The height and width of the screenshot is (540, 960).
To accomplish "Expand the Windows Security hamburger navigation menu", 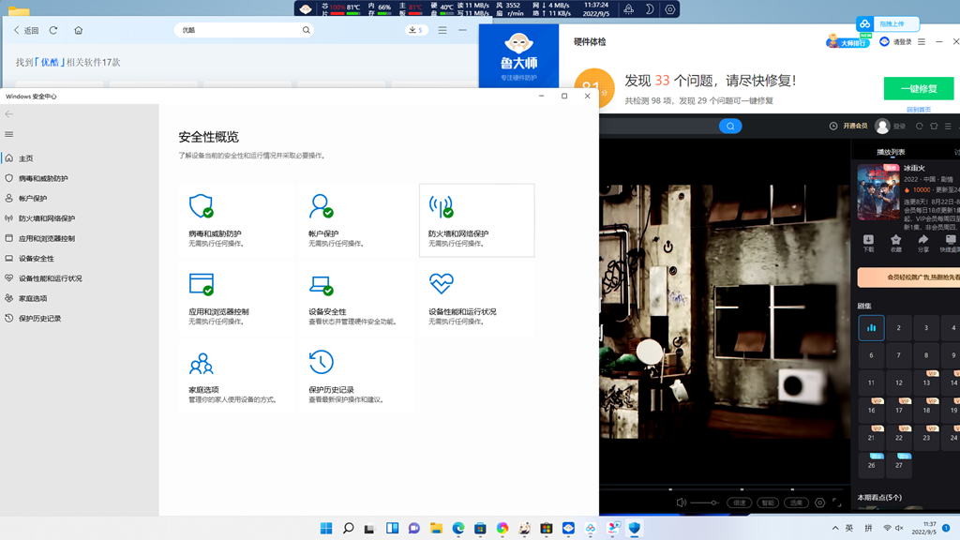I will tap(9, 134).
